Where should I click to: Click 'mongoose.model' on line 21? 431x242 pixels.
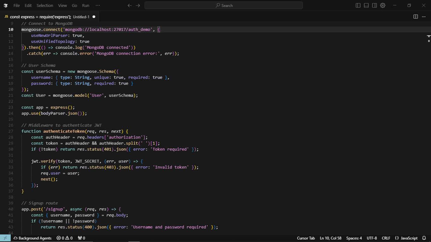click(70, 95)
